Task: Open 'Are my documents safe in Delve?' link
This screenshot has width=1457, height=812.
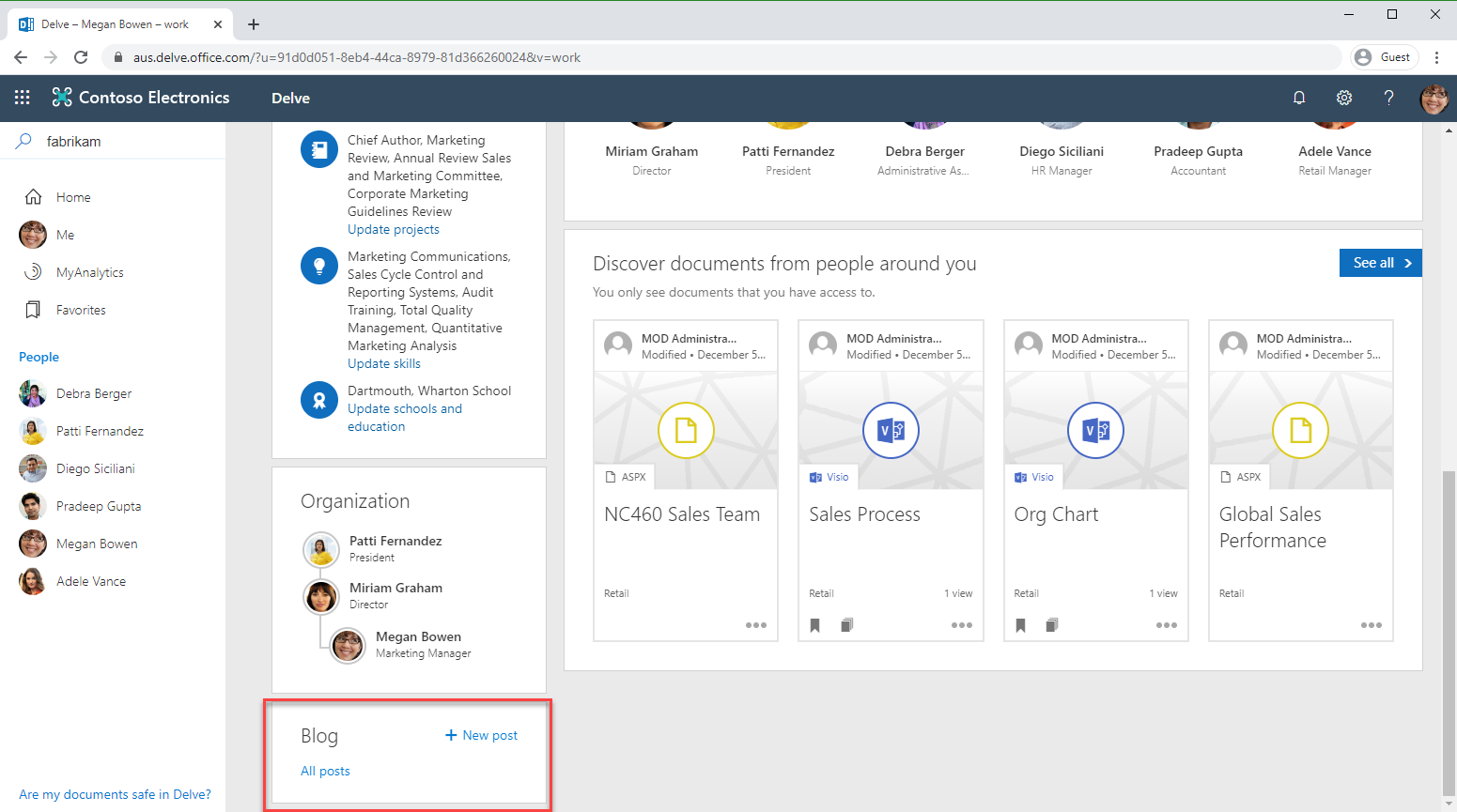Action: pos(115,794)
